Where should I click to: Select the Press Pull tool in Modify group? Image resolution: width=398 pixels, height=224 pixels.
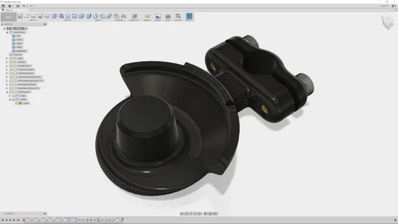tap(89, 16)
